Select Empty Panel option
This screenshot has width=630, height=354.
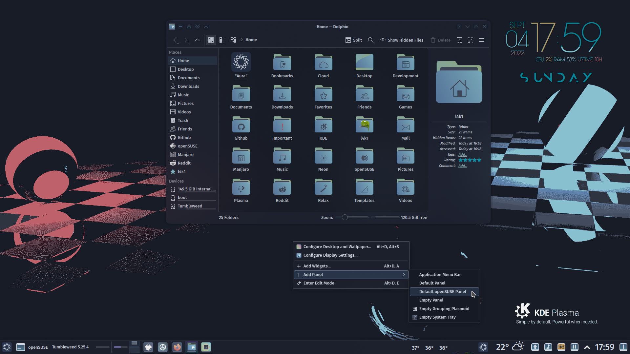coord(444,300)
